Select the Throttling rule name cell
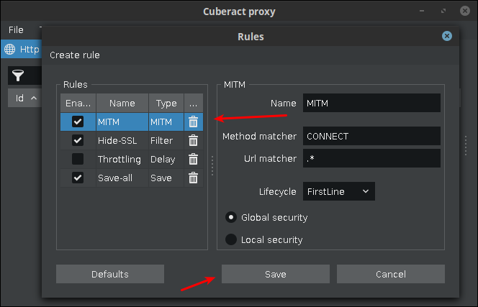 122,160
